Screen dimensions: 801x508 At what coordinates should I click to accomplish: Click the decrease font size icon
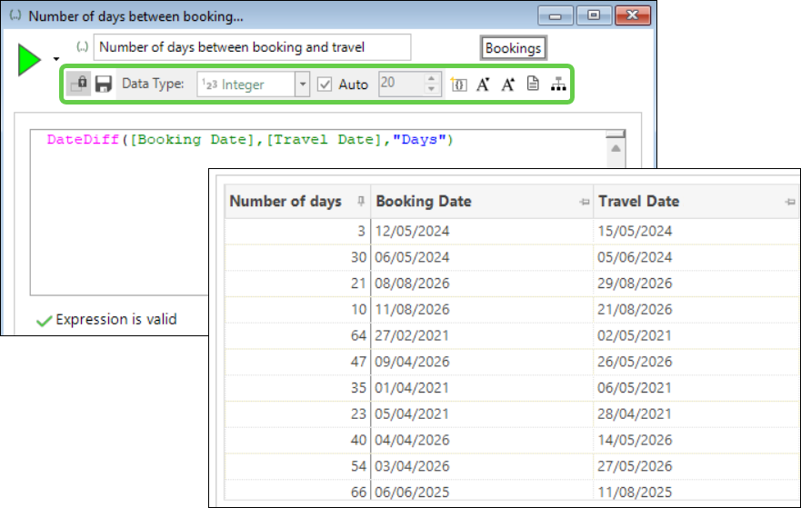pos(508,85)
